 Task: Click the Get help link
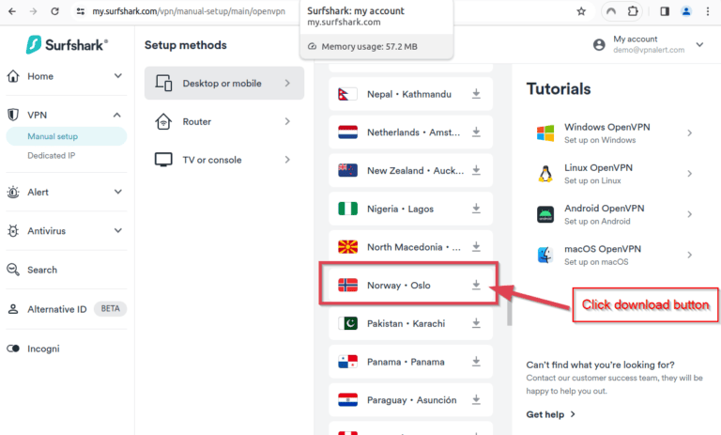click(550, 413)
